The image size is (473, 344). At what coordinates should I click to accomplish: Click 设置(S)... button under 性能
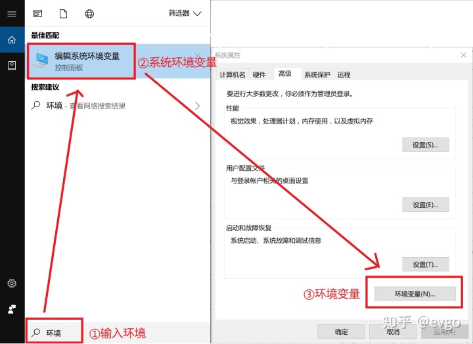click(425, 145)
